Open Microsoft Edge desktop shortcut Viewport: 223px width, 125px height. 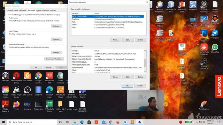(x=49, y=92)
